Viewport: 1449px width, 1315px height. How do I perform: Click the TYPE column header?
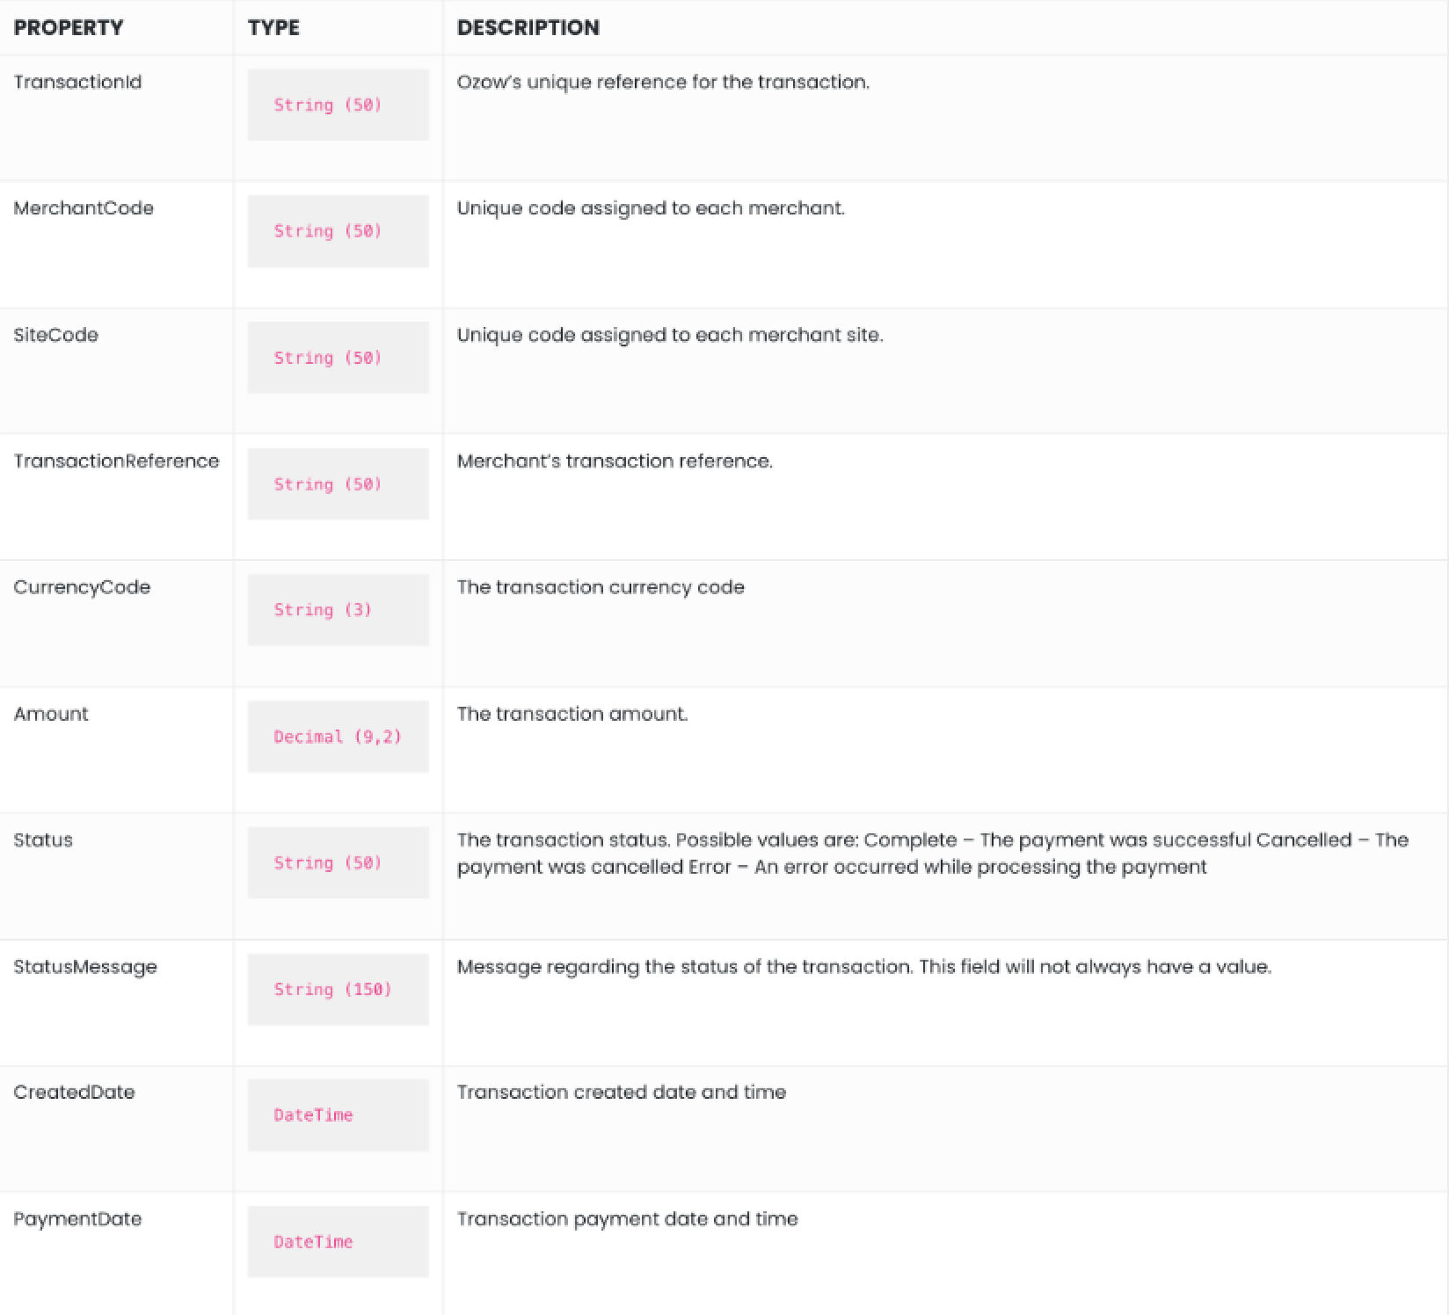click(x=273, y=27)
